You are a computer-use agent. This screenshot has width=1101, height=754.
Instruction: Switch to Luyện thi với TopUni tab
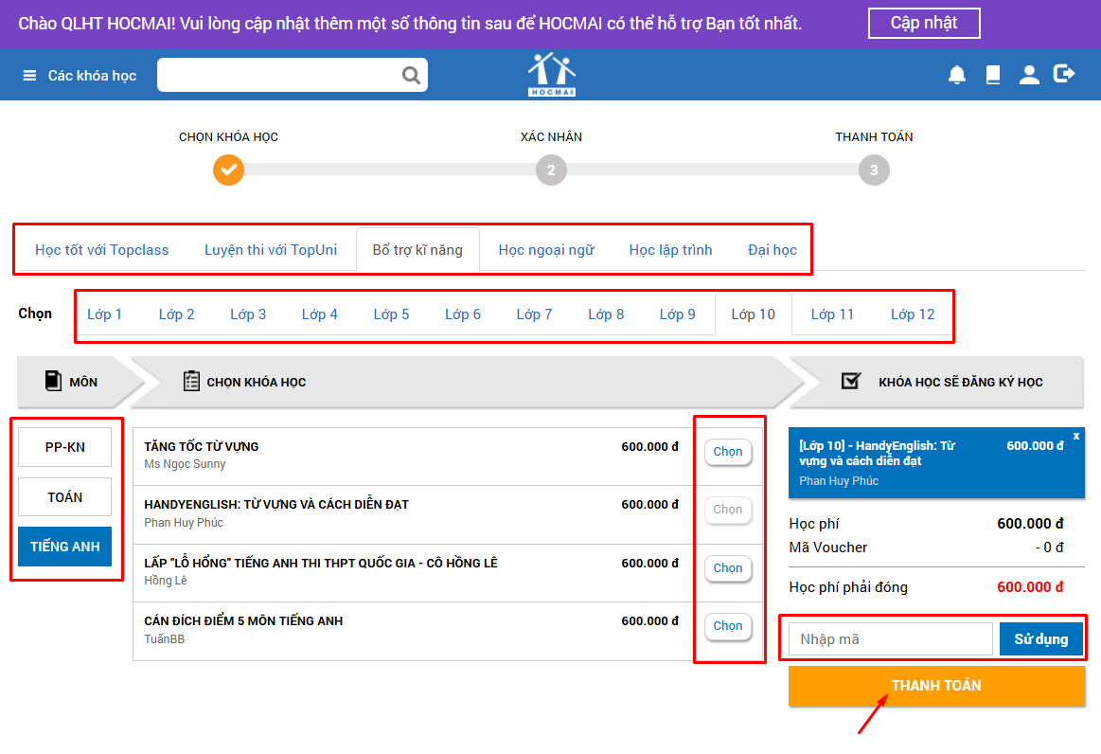[271, 250]
